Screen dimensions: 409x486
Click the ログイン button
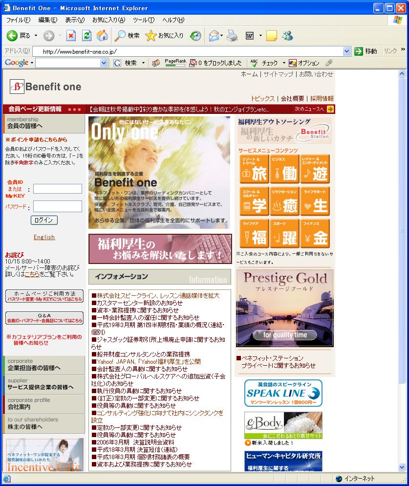[44, 220]
